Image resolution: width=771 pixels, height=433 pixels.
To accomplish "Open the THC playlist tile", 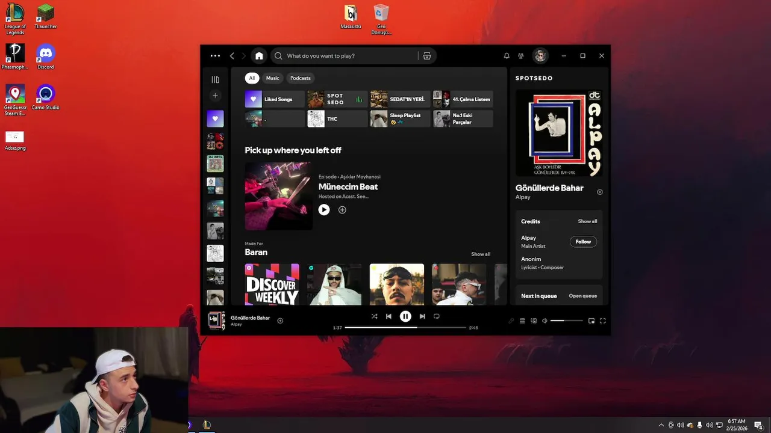I will pyautogui.click(x=337, y=118).
